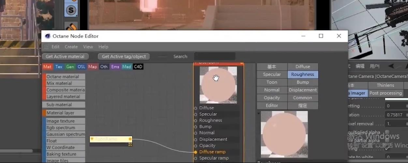Click the Roughness input port circle
Viewport: 408px width, 163px height.
coord(195,120)
